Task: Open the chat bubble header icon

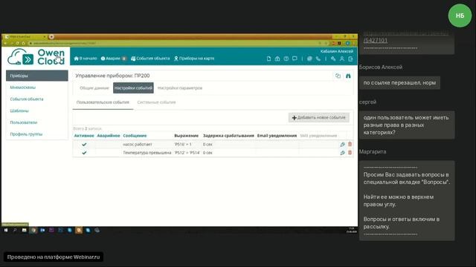Action: click(295, 59)
